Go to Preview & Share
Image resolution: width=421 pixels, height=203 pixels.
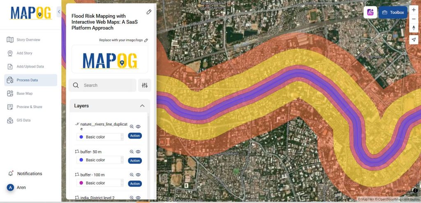[x=29, y=107]
